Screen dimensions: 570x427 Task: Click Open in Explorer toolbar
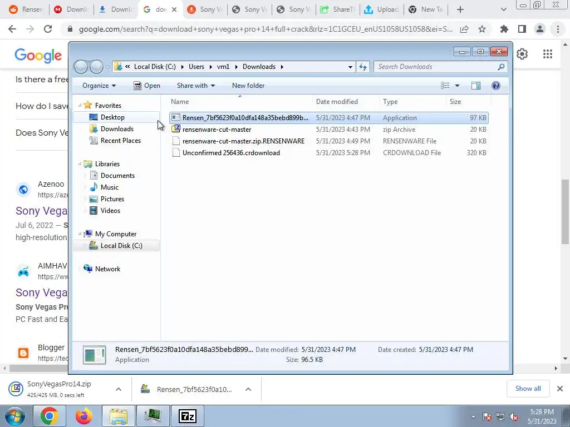147,86
